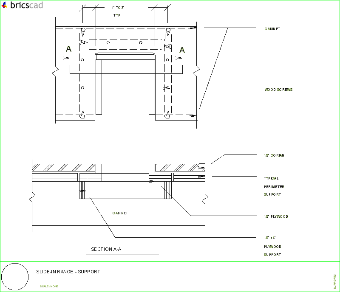The height and width of the screenshot is (292, 340).
Task: Select the section marker A on the right
Action: tap(183, 49)
